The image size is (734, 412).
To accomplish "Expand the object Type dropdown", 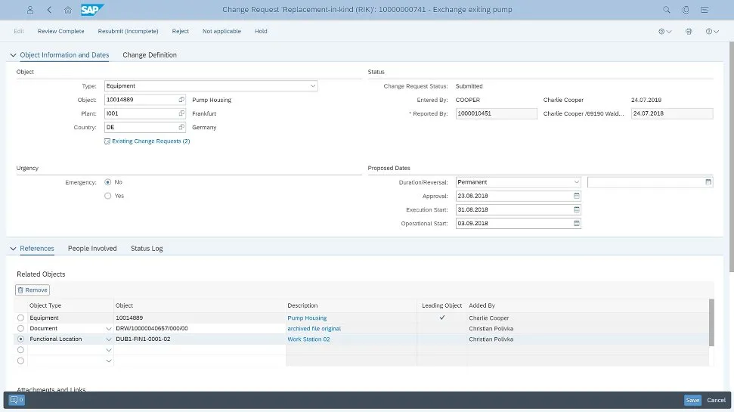I will tap(313, 86).
